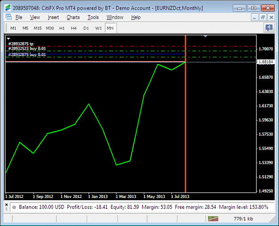Open the Charts menu
This screenshot has height=226, width=279.
pos(73,17)
